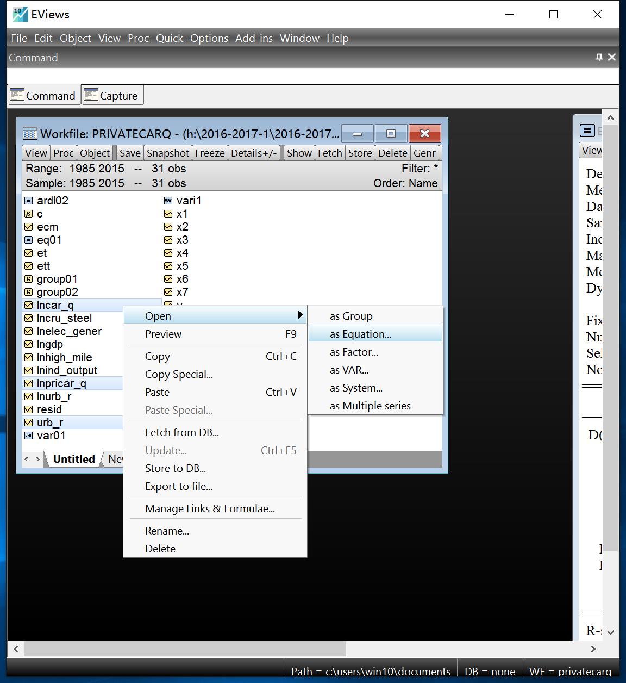This screenshot has height=683, width=626.
Task: Open the Add-ins menu
Action: 254,38
